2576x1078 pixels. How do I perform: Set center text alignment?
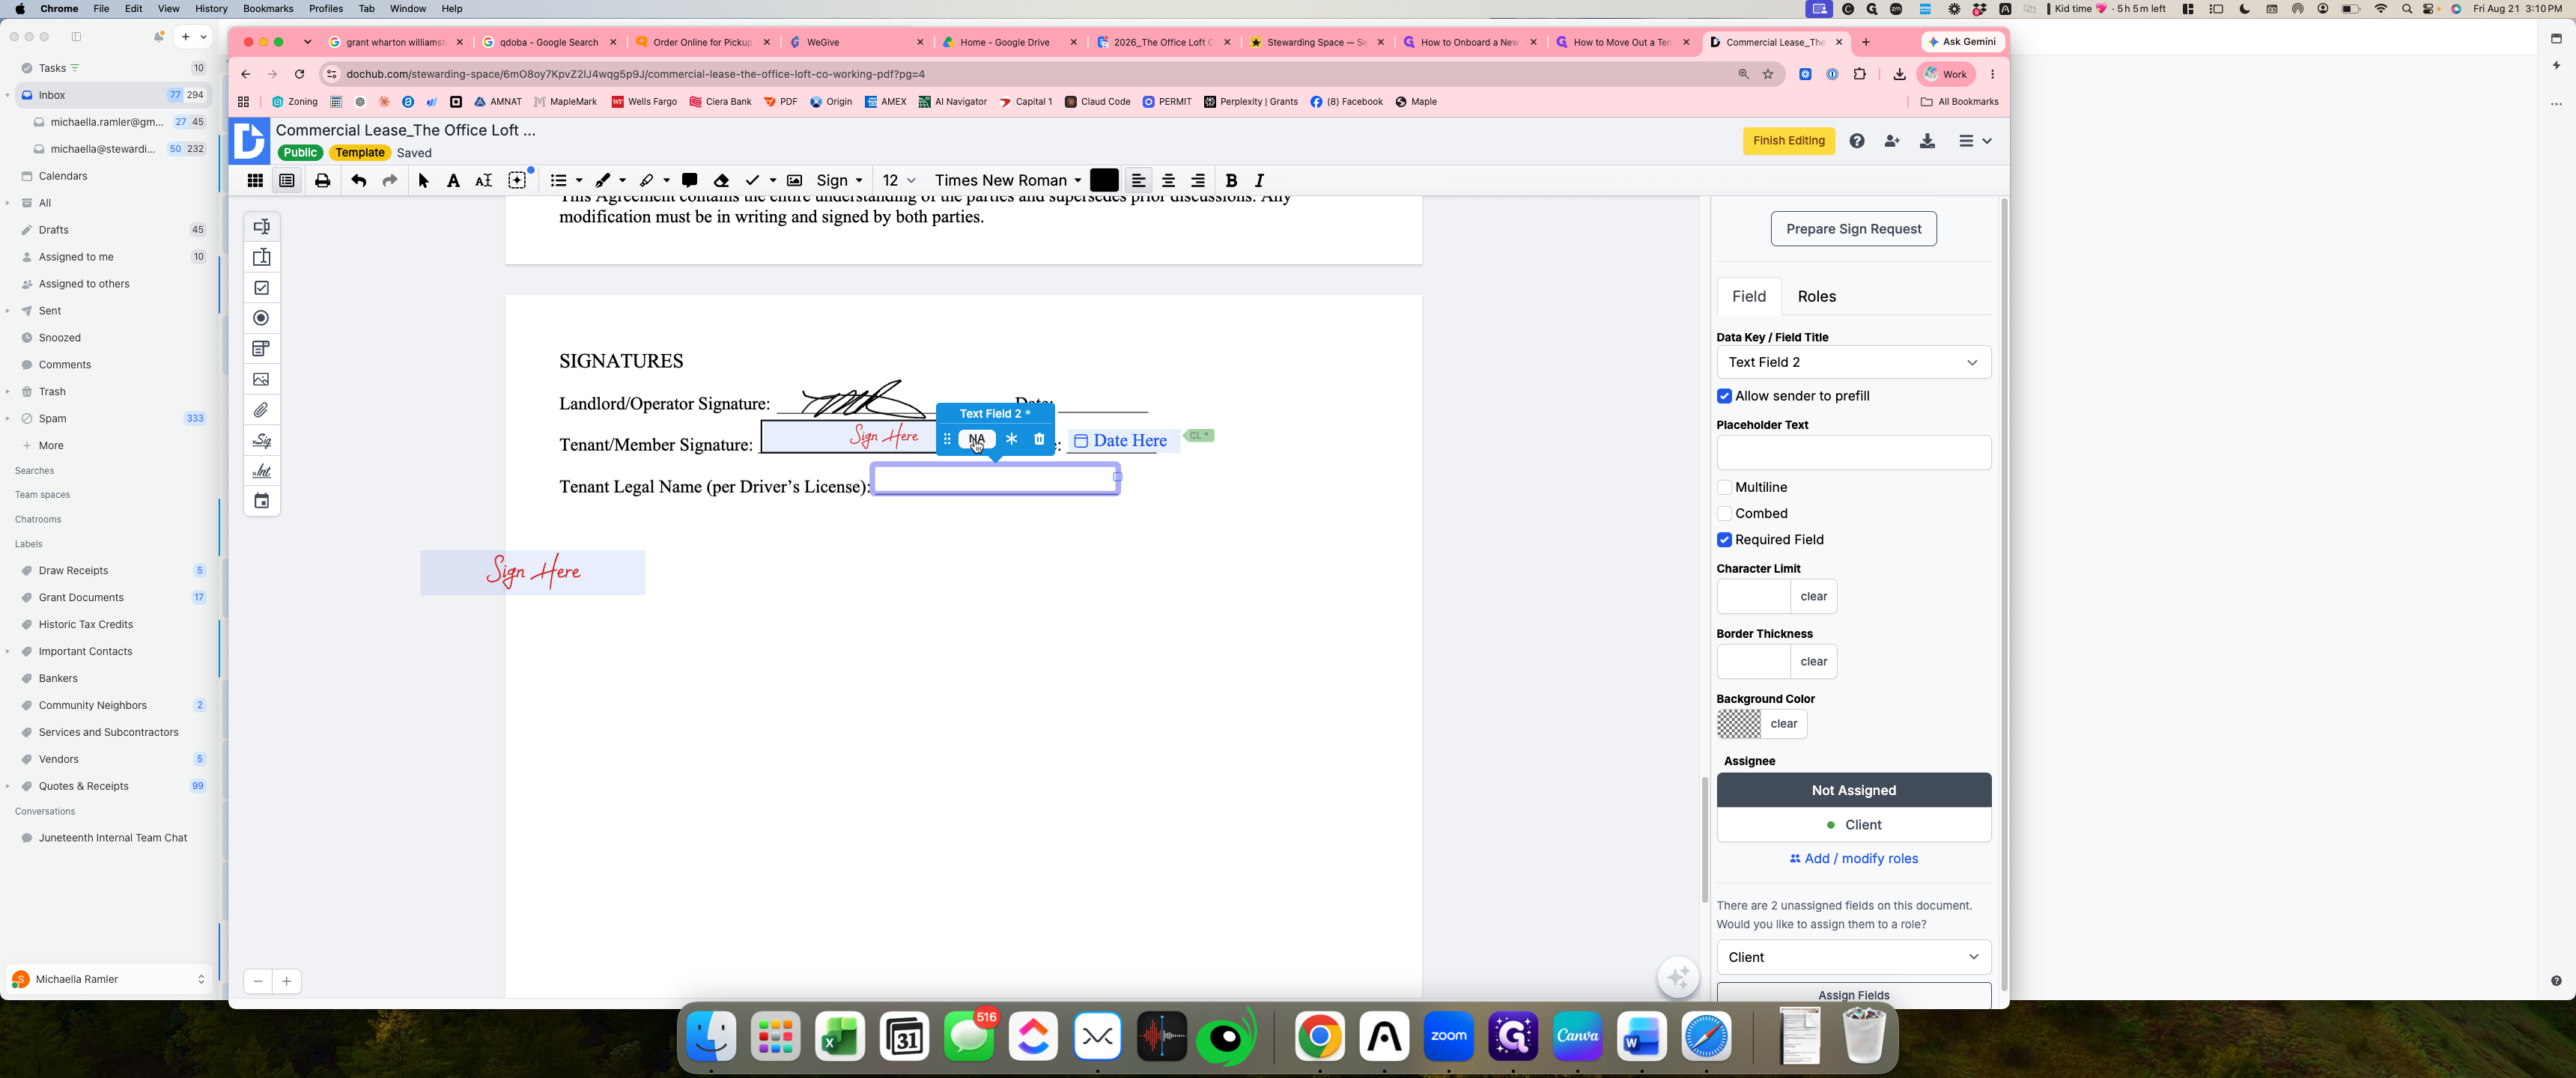click(1168, 180)
